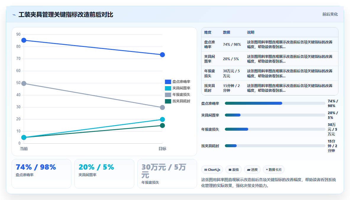Toggle the 找夹具耗时 legend green swatch
Screen dimensions: 350x200
click(168, 101)
